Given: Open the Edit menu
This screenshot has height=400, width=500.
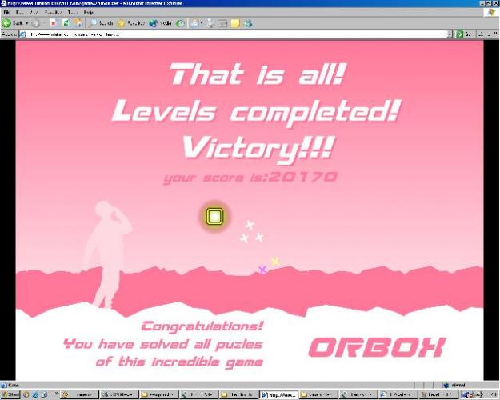Looking at the screenshot, I should [19, 12].
